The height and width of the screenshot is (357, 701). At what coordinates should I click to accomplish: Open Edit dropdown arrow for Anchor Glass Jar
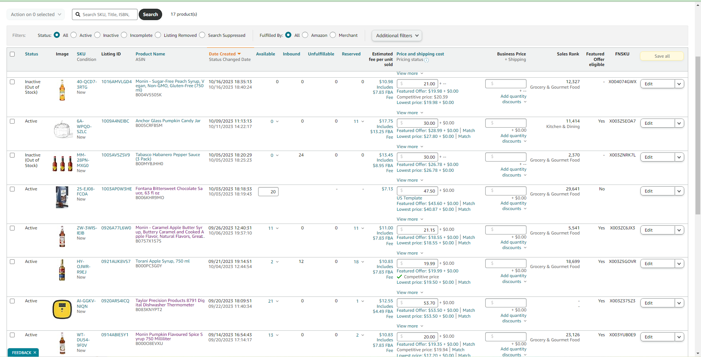[679, 123]
